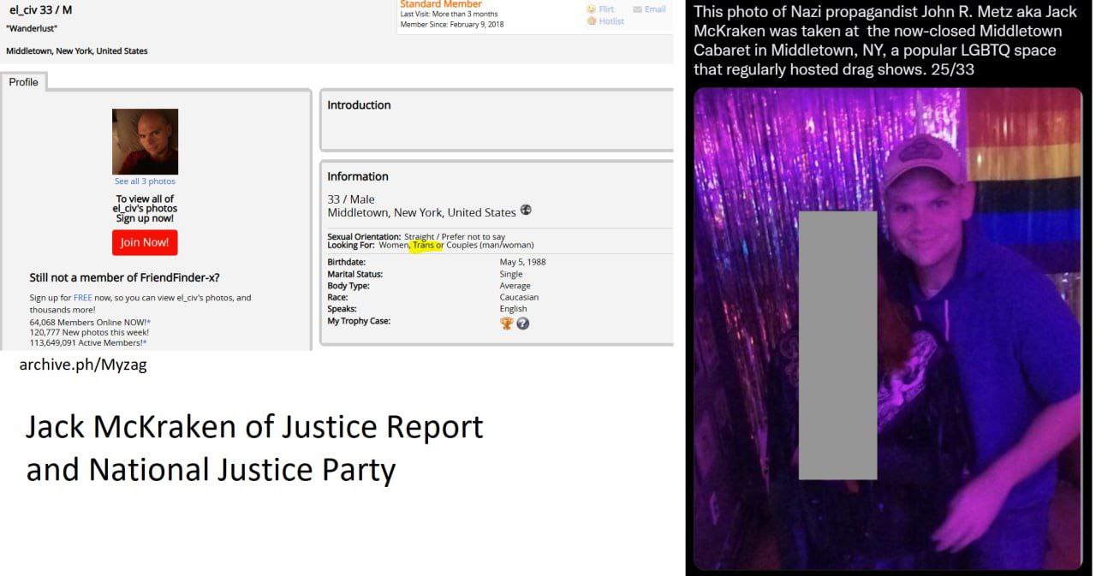Click the red Join Now! button
The height and width of the screenshot is (576, 1096).
[145, 242]
